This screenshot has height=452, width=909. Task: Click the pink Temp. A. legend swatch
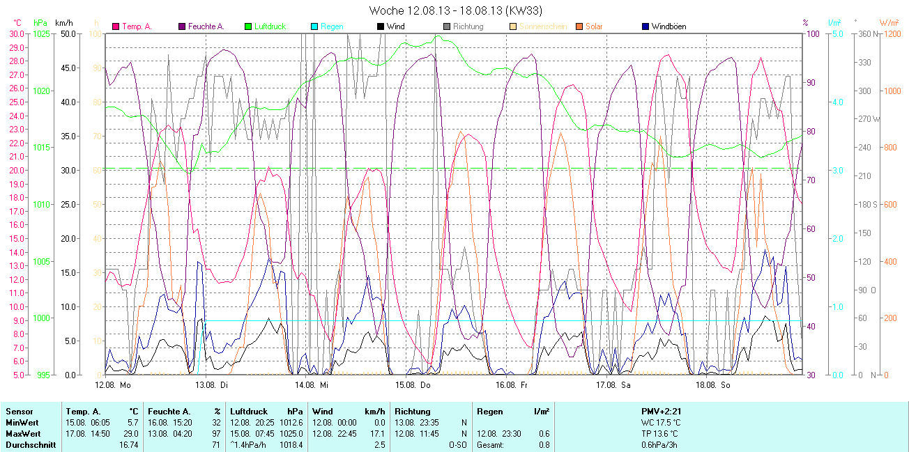click(116, 26)
